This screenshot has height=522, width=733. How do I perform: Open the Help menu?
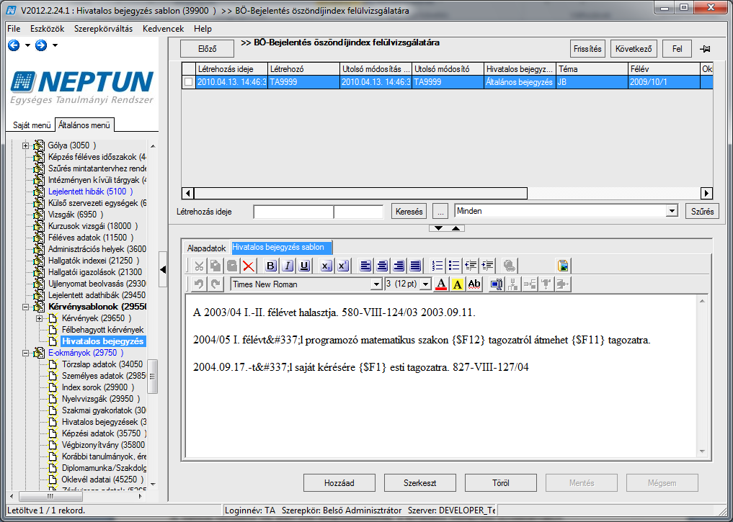(x=203, y=29)
